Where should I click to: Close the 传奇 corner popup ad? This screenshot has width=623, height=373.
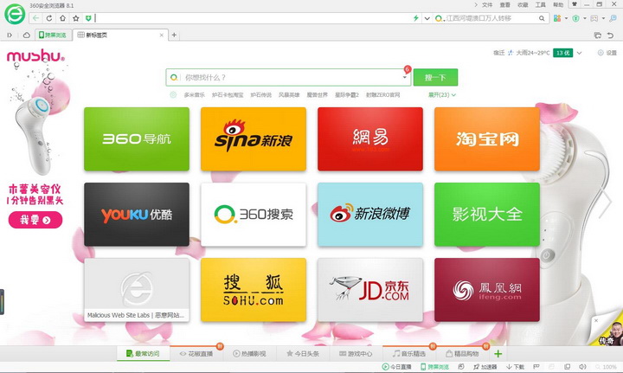596,320
